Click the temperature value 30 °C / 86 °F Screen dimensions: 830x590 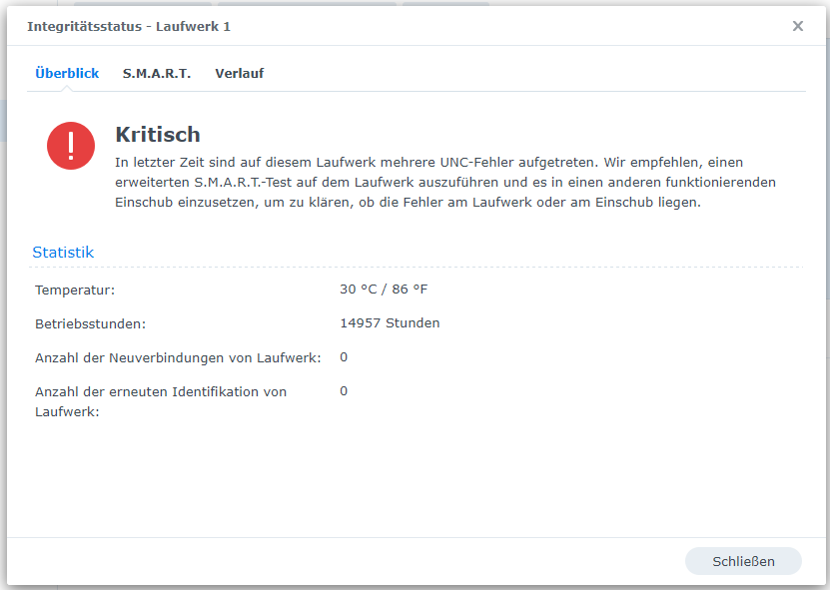[x=384, y=290]
